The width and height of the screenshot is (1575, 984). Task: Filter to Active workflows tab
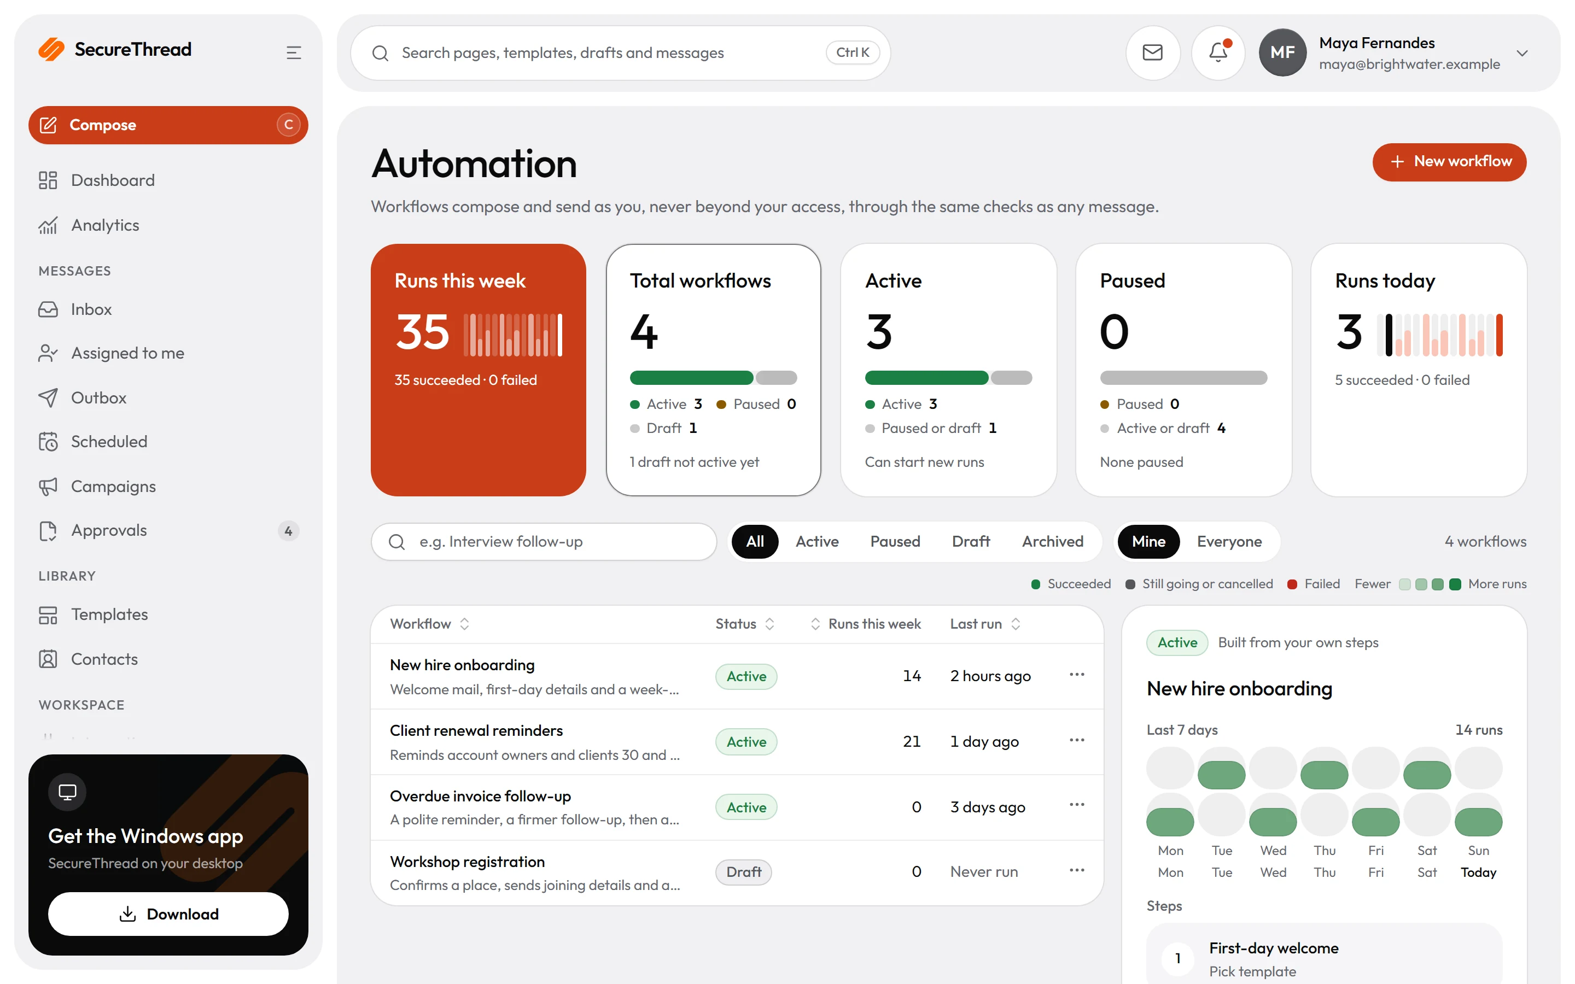click(x=817, y=541)
